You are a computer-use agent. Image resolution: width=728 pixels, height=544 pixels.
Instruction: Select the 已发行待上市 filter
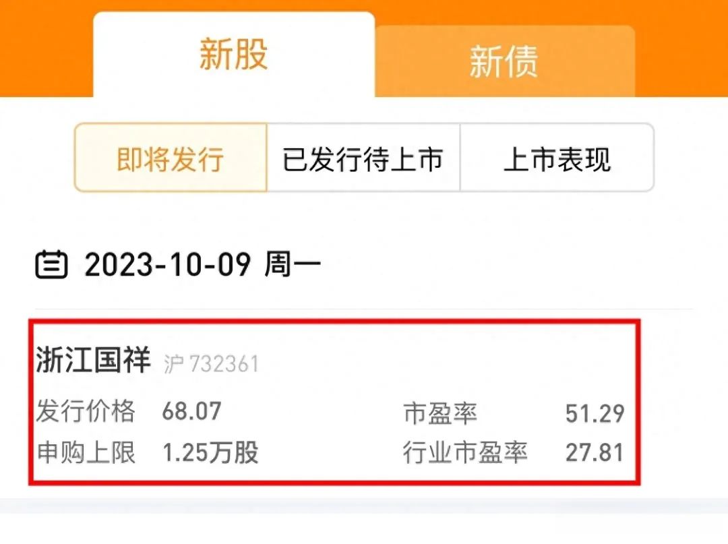pyautogui.click(x=363, y=158)
